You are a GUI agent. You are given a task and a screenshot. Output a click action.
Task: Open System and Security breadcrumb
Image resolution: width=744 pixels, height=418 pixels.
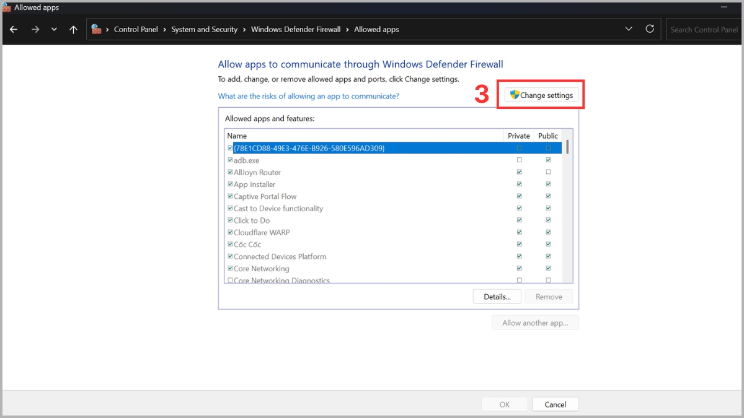205,29
